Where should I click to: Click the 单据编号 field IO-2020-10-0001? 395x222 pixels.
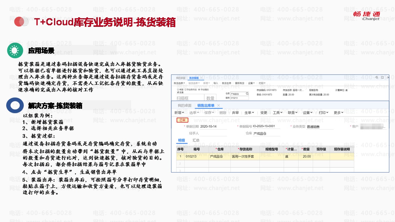266,126
